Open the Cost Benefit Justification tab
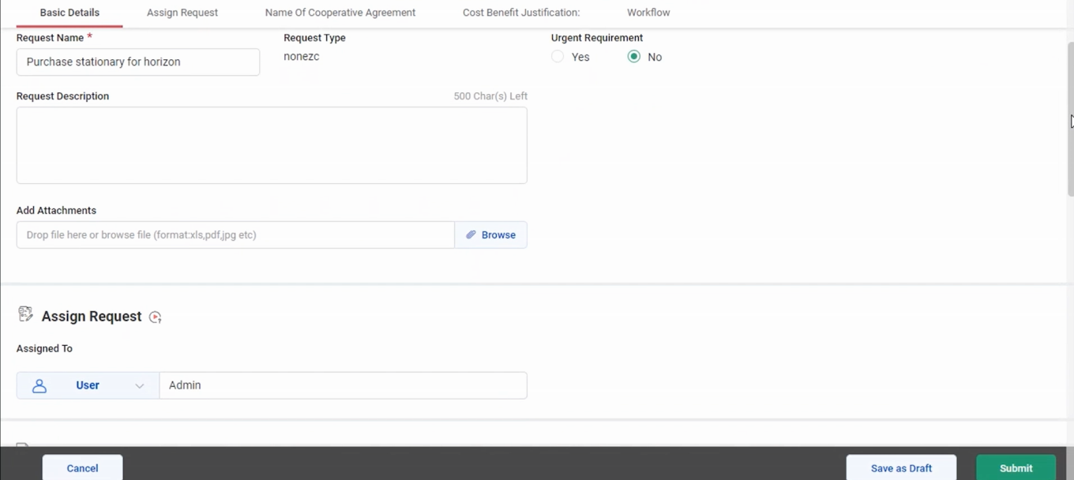Viewport: 1074px width, 480px height. point(520,13)
